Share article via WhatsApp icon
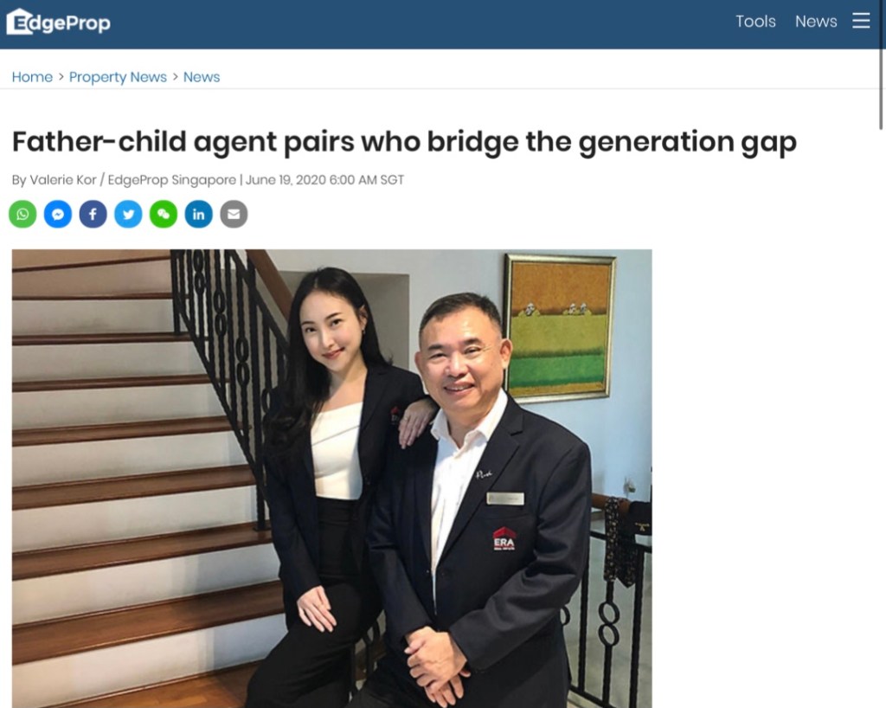The width and height of the screenshot is (886, 708). pos(22,214)
